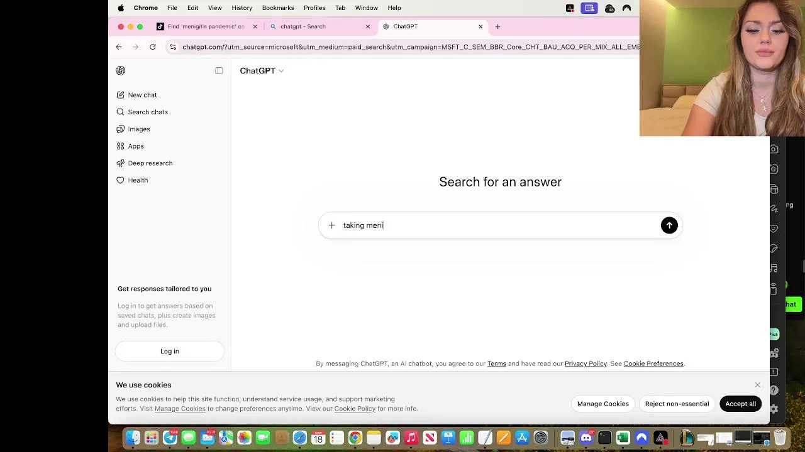Screen dimensions: 805x452
Task: Click the settings gear in the dark background panel
Action: click(x=774, y=409)
